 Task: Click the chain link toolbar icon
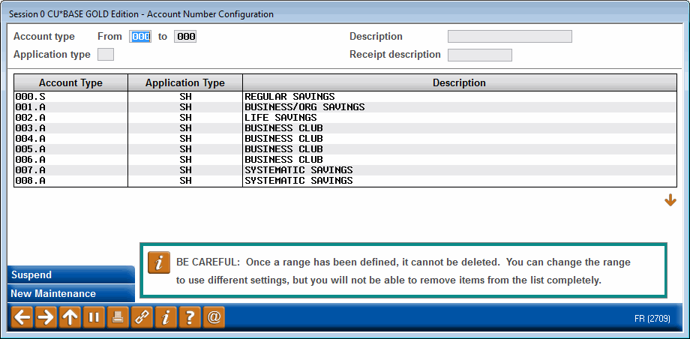point(142,317)
